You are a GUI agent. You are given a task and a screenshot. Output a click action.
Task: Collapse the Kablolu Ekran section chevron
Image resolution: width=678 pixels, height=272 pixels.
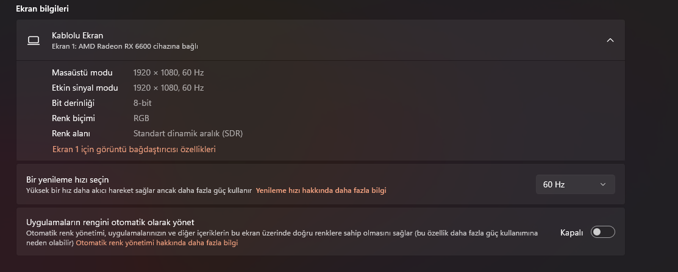point(610,40)
